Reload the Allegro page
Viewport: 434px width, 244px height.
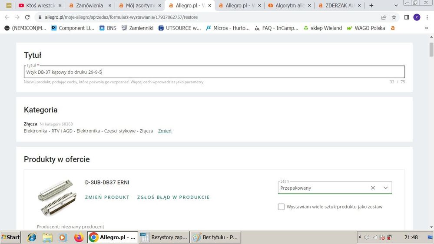(27, 17)
